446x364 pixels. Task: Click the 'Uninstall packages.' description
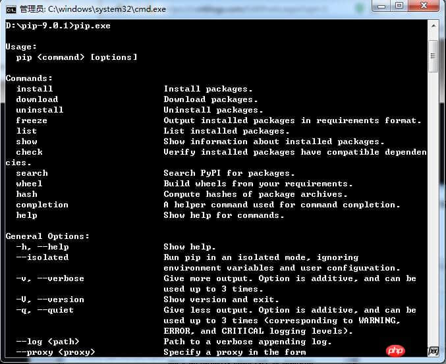click(x=213, y=110)
